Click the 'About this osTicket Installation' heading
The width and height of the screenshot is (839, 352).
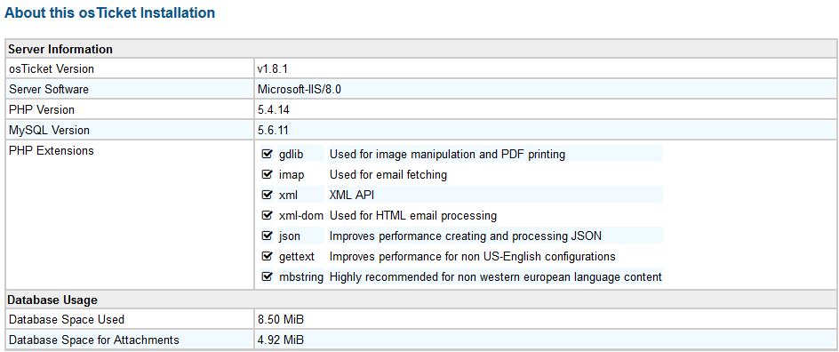coord(109,12)
